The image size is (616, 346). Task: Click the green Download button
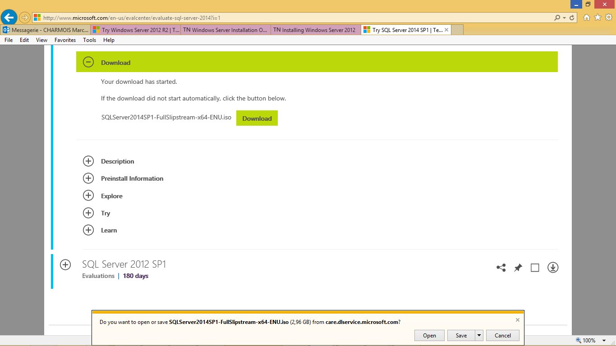257,118
